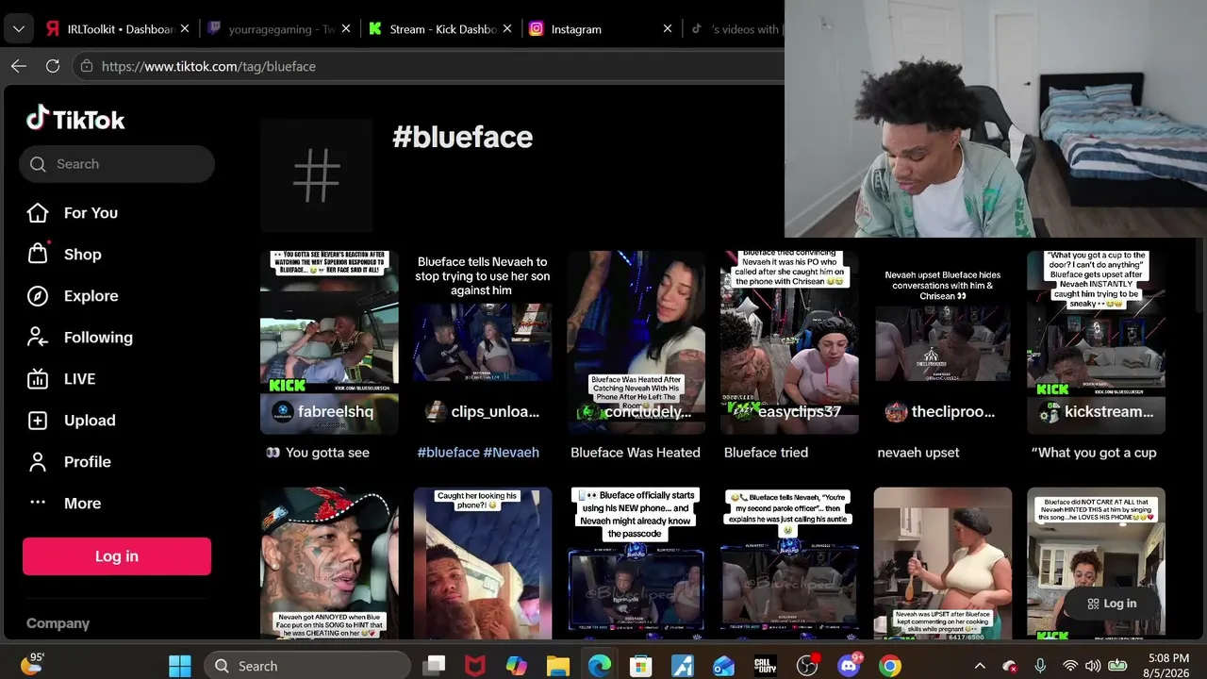Launch Call of Duty from the taskbar
The width and height of the screenshot is (1207, 679).
pyautogui.click(x=766, y=666)
